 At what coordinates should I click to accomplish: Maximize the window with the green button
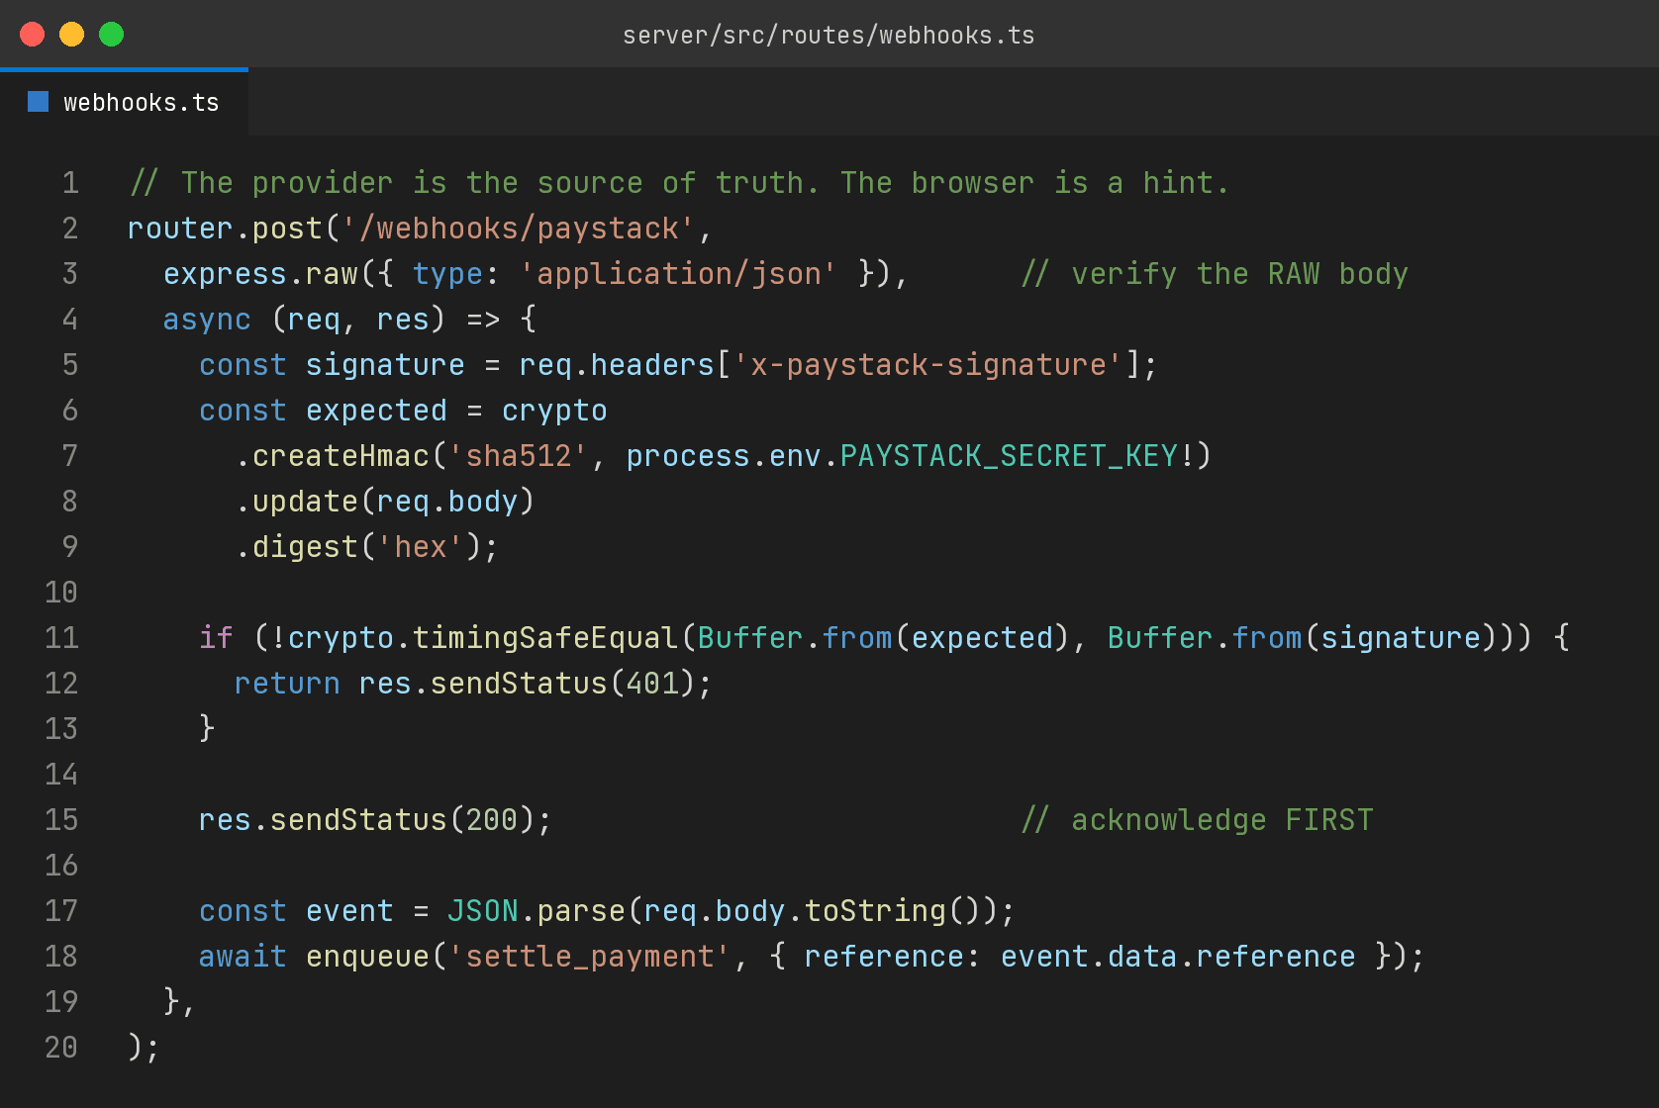[112, 35]
